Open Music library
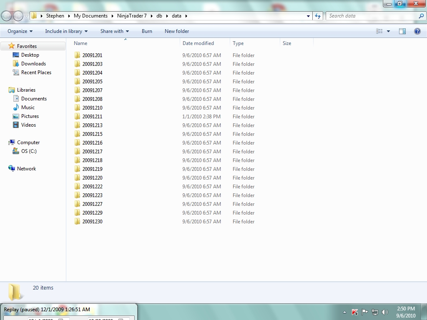427x320 pixels. (x=28, y=107)
